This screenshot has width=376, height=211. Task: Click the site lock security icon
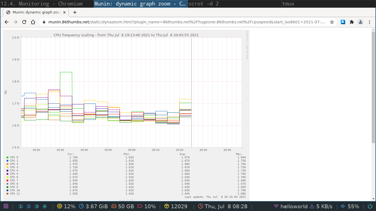tap(44, 22)
